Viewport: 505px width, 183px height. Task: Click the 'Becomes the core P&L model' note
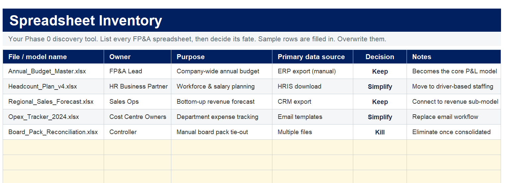(x=454, y=71)
